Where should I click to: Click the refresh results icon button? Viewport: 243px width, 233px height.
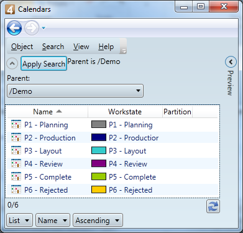(x=213, y=206)
